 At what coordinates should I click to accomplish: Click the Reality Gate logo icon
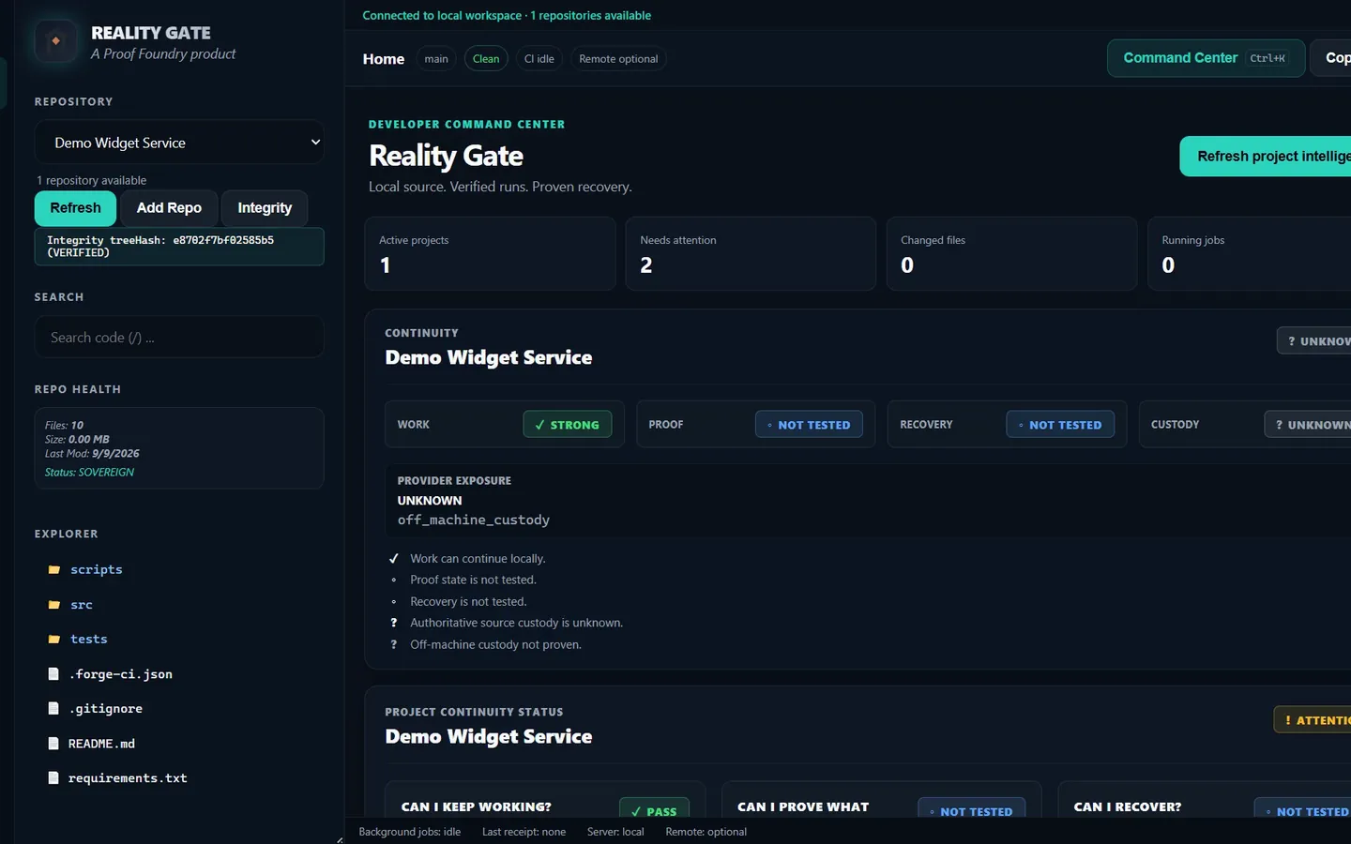tap(55, 41)
